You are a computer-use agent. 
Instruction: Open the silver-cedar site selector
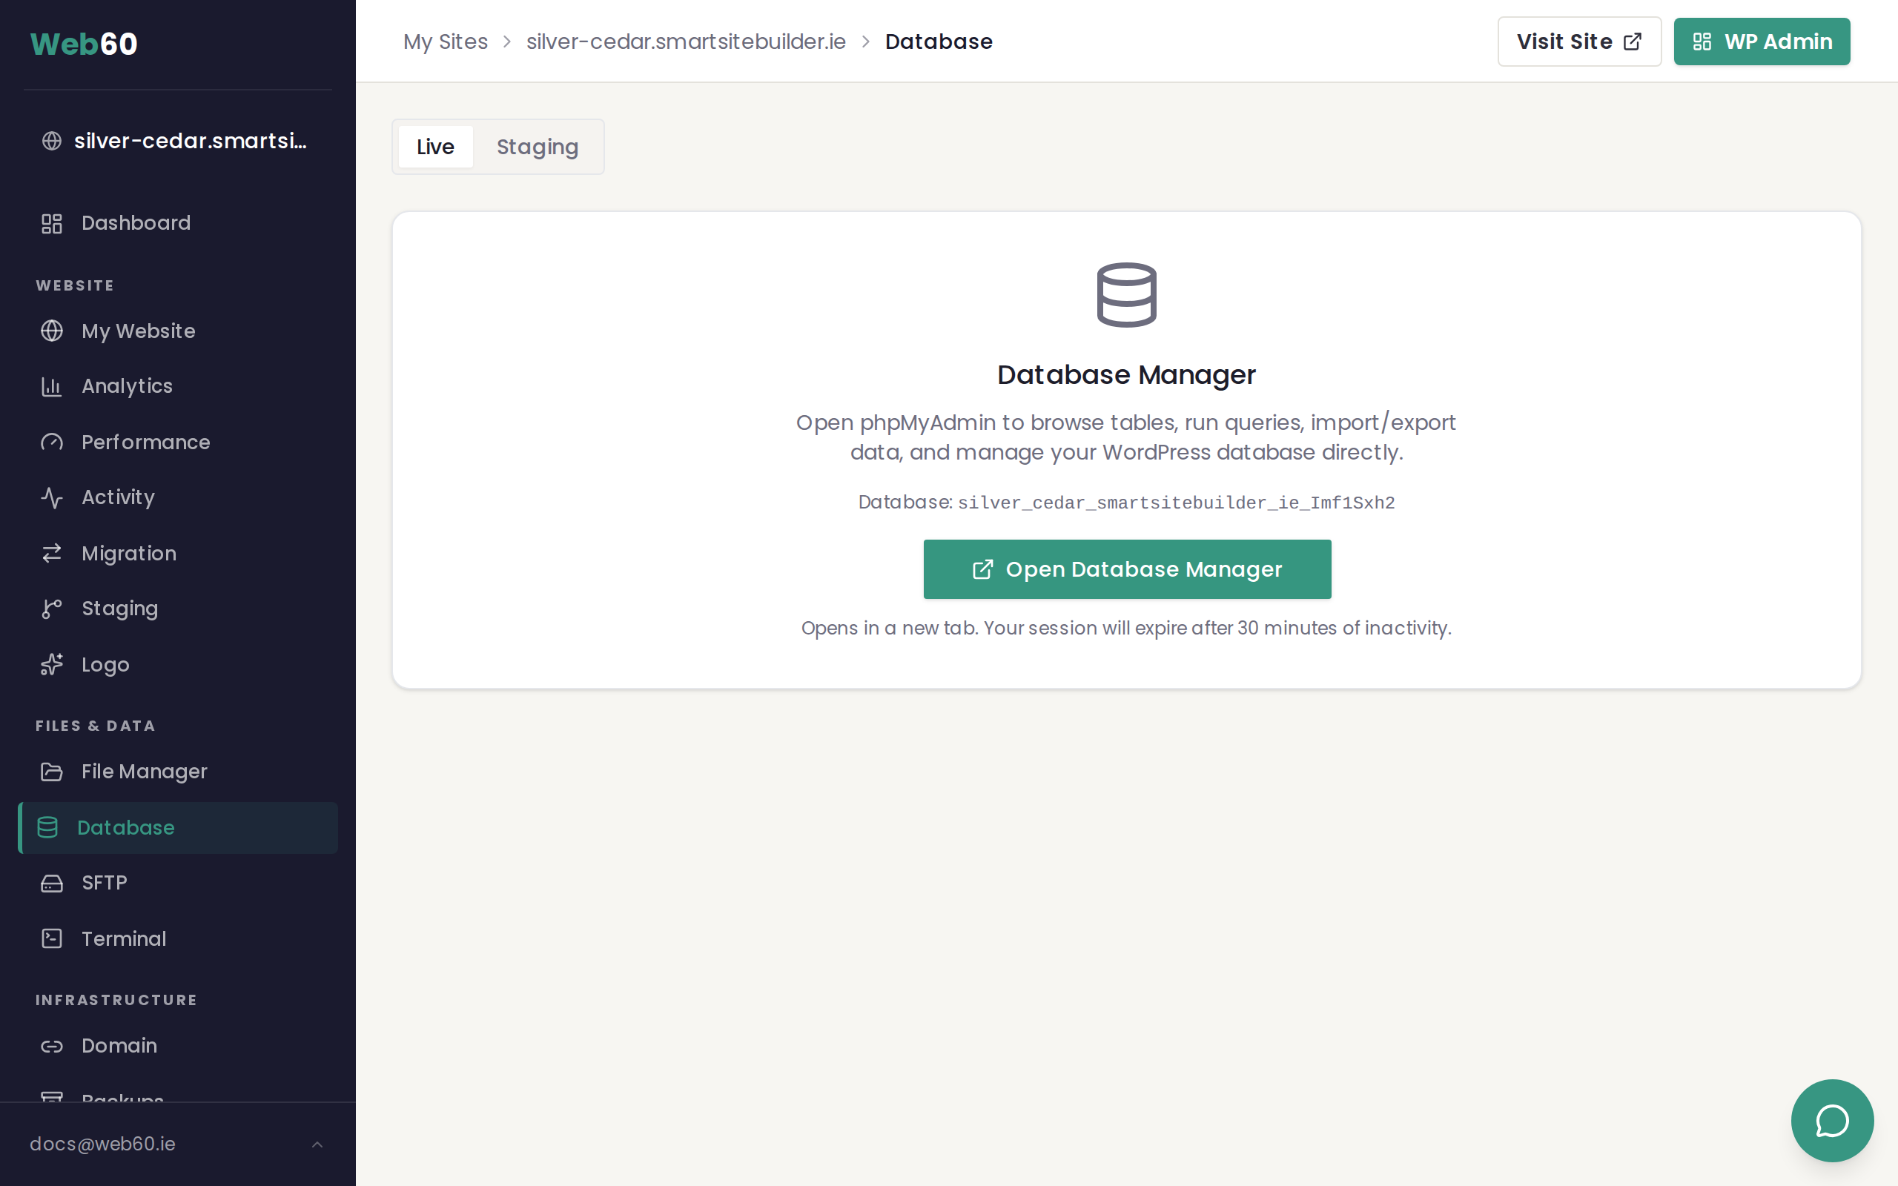pos(177,141)
